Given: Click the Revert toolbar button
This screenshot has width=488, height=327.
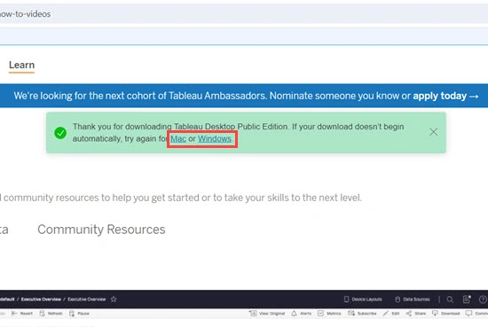Looking at the screenshot, I should (x=22, y=314).
